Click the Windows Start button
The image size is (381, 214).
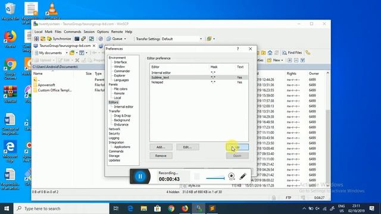(7, 209)
